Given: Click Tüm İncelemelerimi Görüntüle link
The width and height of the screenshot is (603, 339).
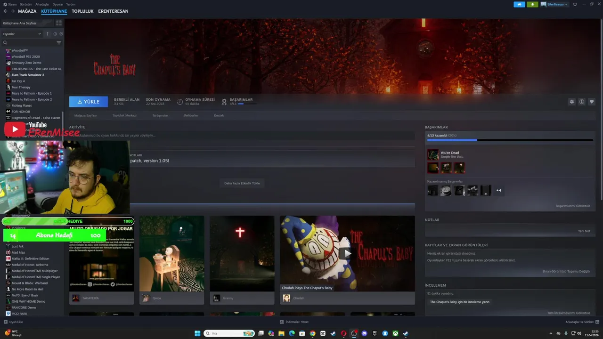Looking at the screenshot, I should [569, 313].
